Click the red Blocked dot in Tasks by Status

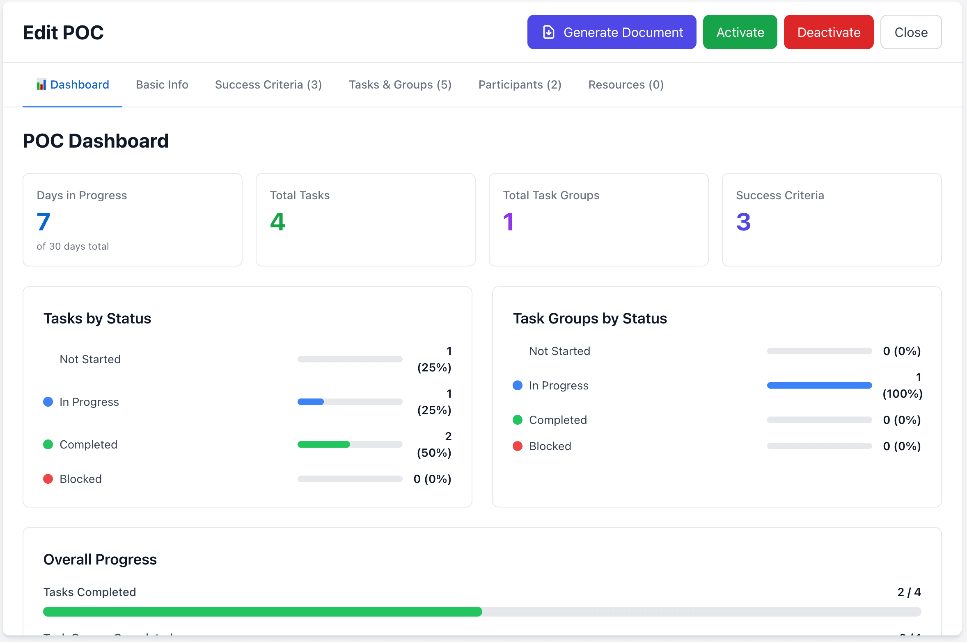48,478
